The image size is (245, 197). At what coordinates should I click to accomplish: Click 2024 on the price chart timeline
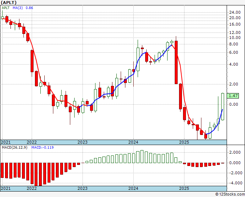[133, 142]
